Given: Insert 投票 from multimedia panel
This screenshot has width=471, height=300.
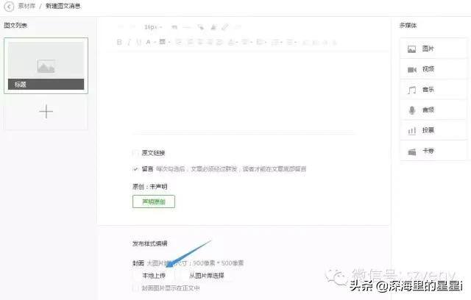Looking at the screenshot, I should click(x=433, y=130).
